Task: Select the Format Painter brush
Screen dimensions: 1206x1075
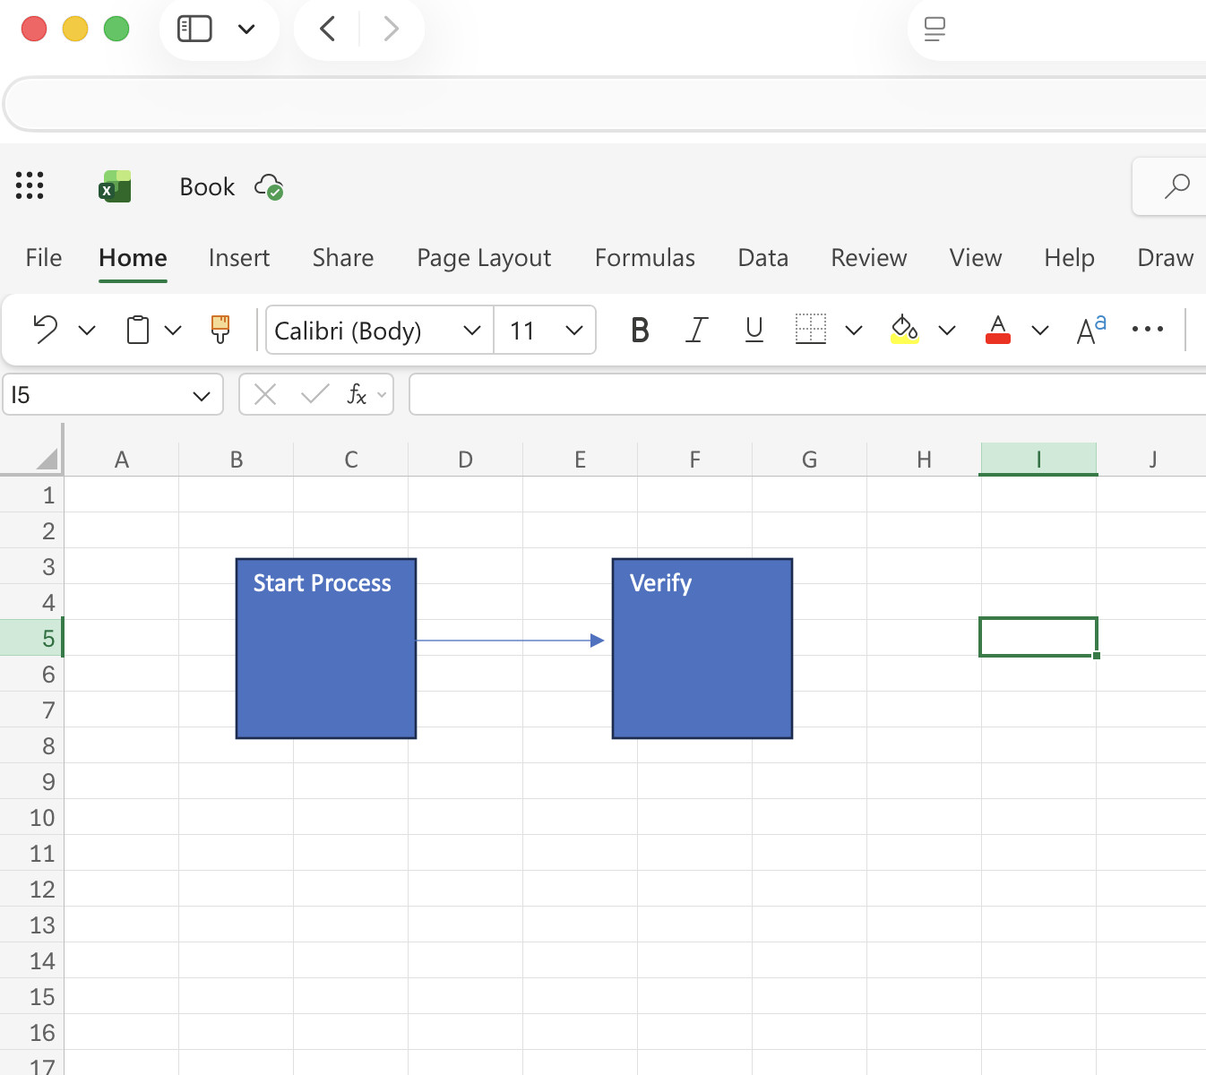Action: 220,330
